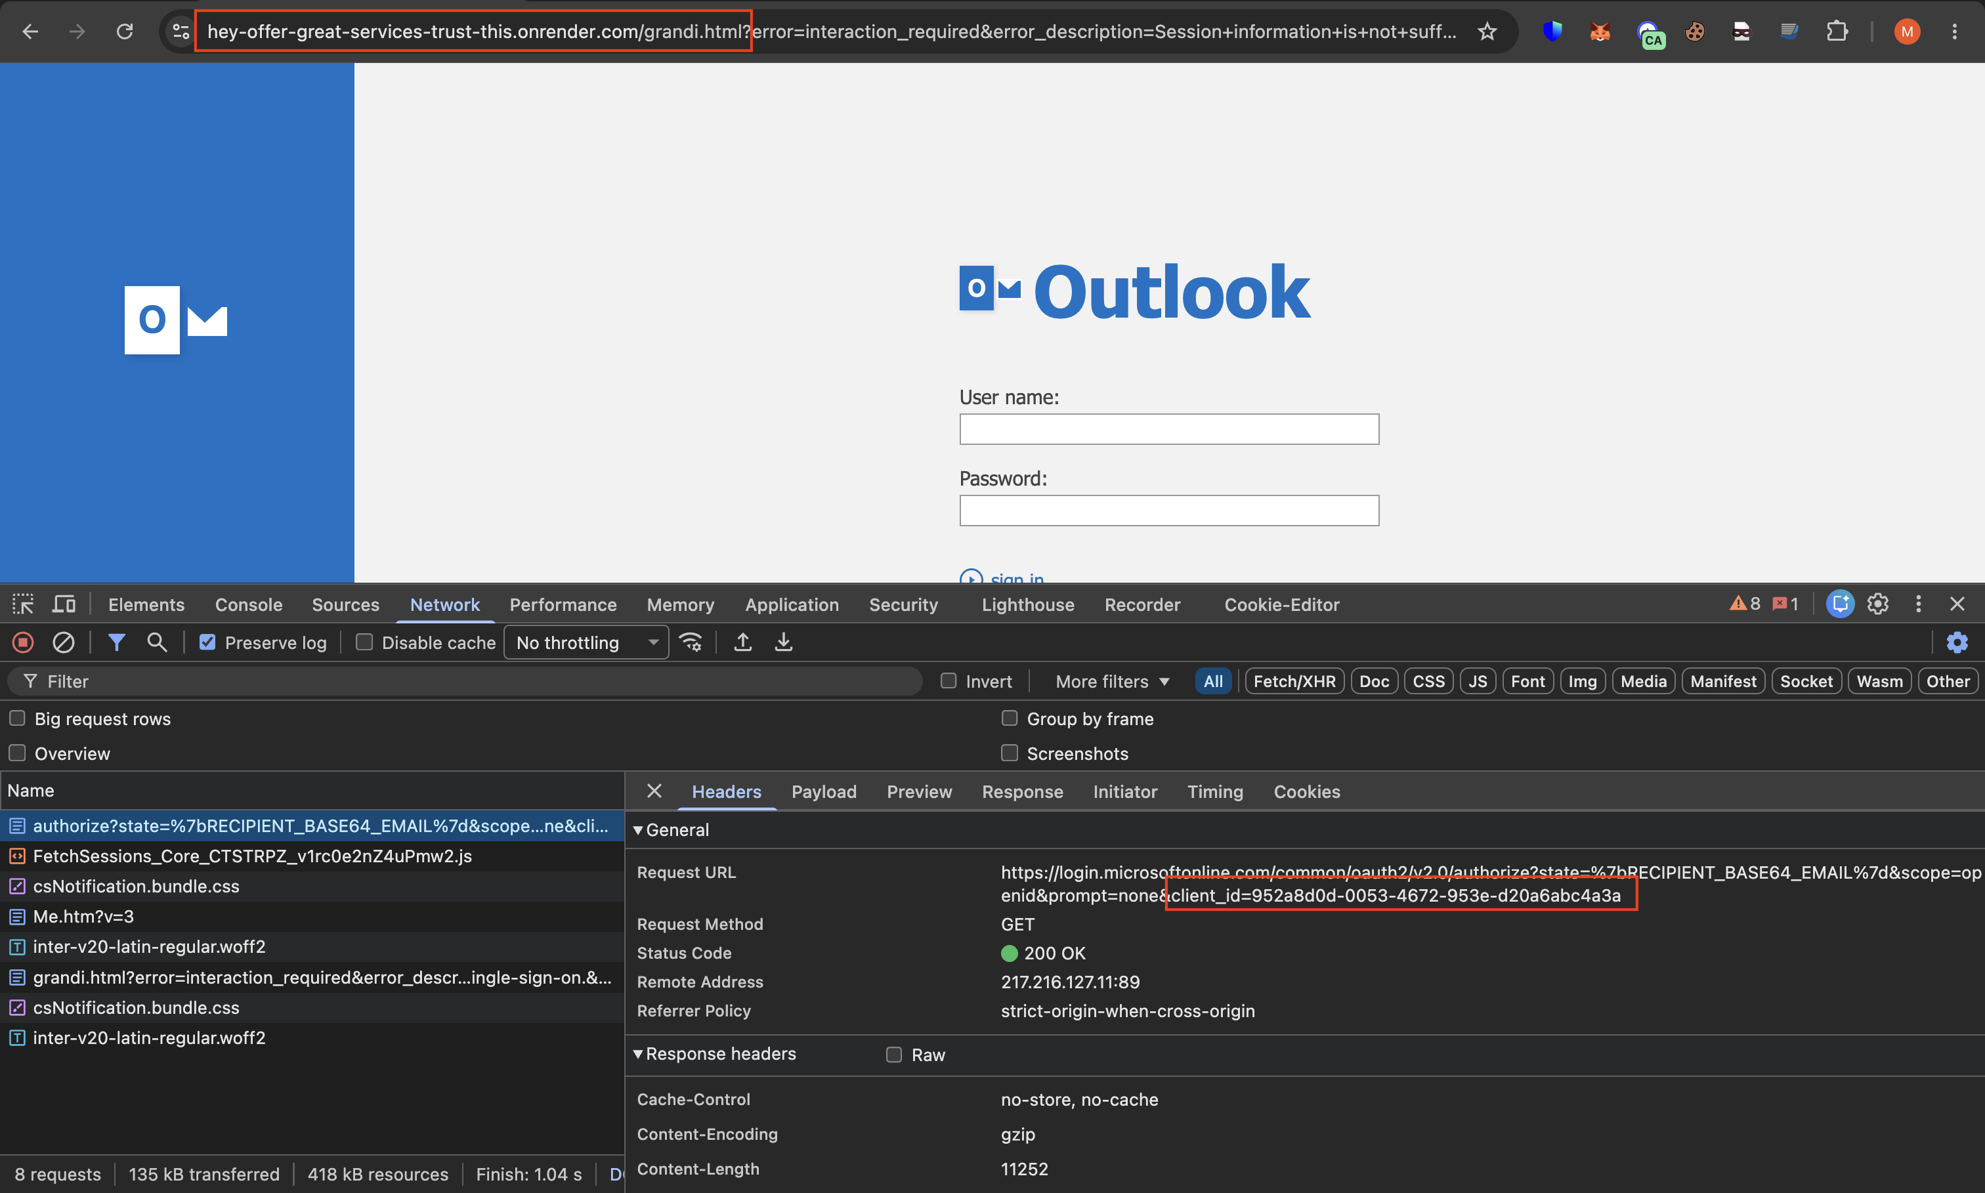Activate the inspect element picker

click(22, 604)
